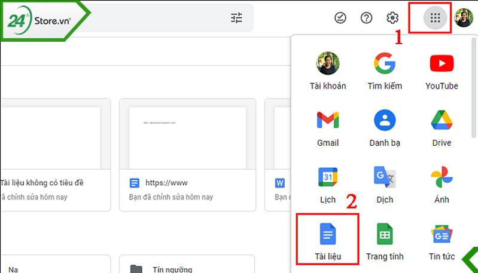The width and height of the screenshot is (478, 273).
Task: Open Tài khoản account app
Action: (x=328, y=71)
